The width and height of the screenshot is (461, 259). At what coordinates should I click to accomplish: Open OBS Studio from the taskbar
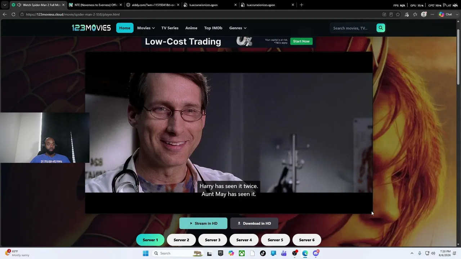pyautogui.click(x=295, y=253)
